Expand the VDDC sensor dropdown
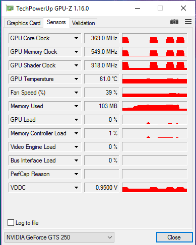Image resolution: width=196 pixels, height=245 pixels. click(76, 188)
